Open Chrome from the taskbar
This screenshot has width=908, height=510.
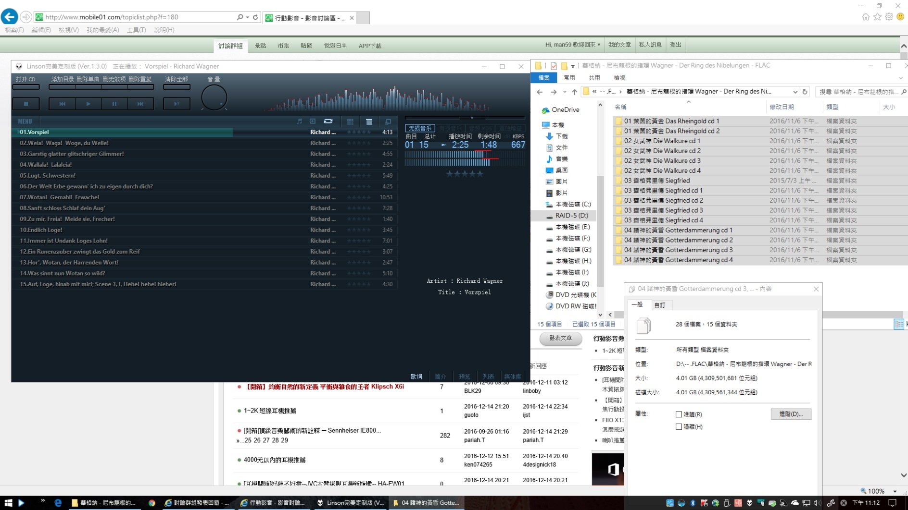pyautogui.click(x=152, y=503)
